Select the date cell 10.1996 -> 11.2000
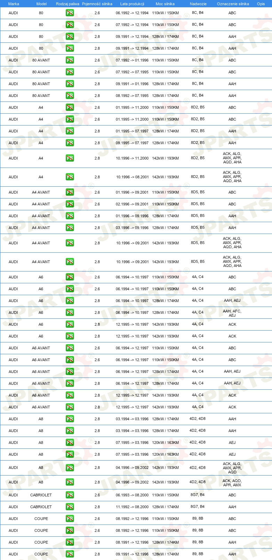This screenshot has height=560, width=272. (132, 158)
